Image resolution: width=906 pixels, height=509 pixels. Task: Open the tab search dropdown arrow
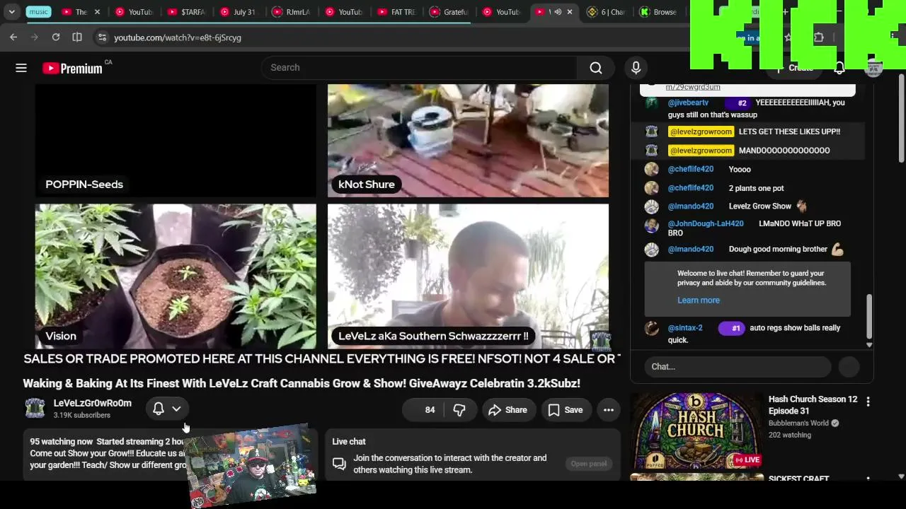12,12
